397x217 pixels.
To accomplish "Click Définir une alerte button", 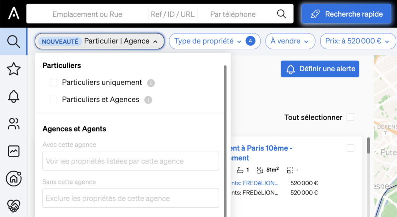I will coord(320,69).
